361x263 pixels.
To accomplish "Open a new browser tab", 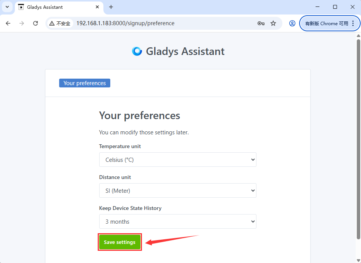I will click(x=111, y=7).
